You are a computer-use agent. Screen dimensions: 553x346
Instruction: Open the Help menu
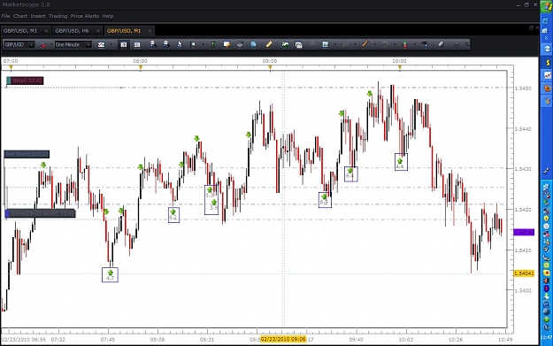108,16
